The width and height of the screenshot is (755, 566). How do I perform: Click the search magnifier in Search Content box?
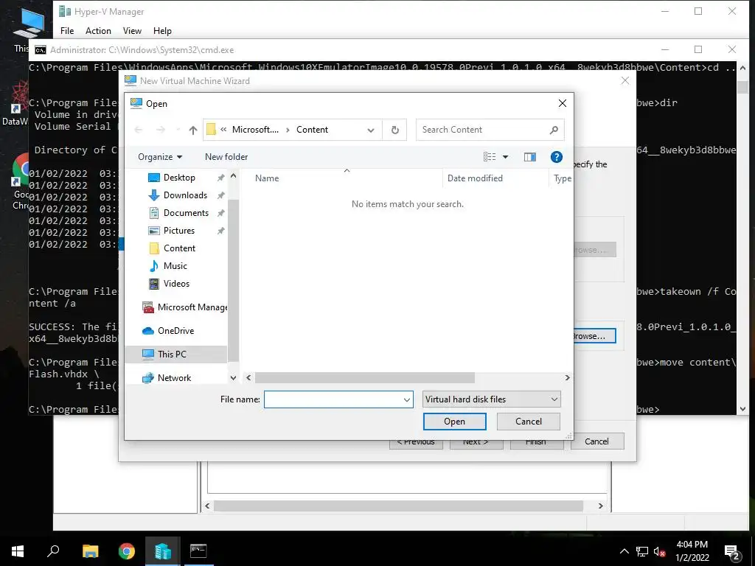coord(554,130)
